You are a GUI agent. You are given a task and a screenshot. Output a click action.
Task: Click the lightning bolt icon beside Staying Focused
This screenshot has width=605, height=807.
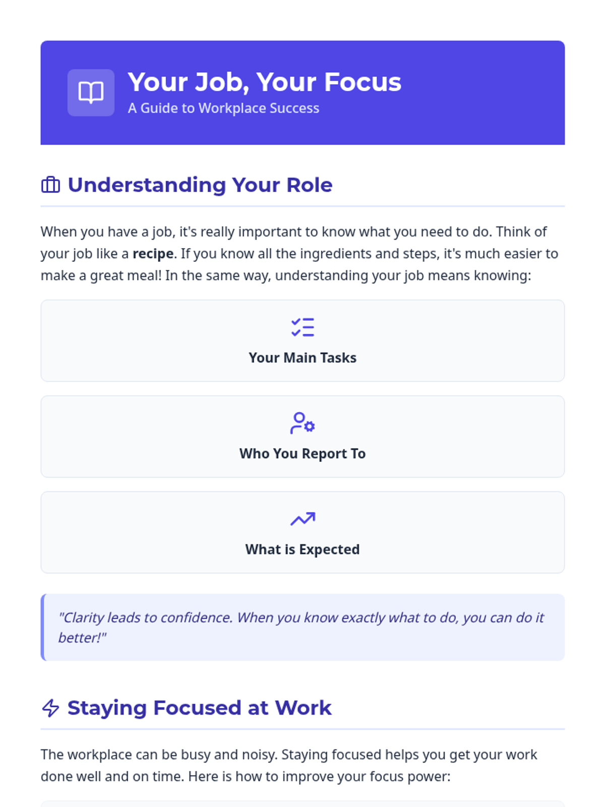pos(50,708)
